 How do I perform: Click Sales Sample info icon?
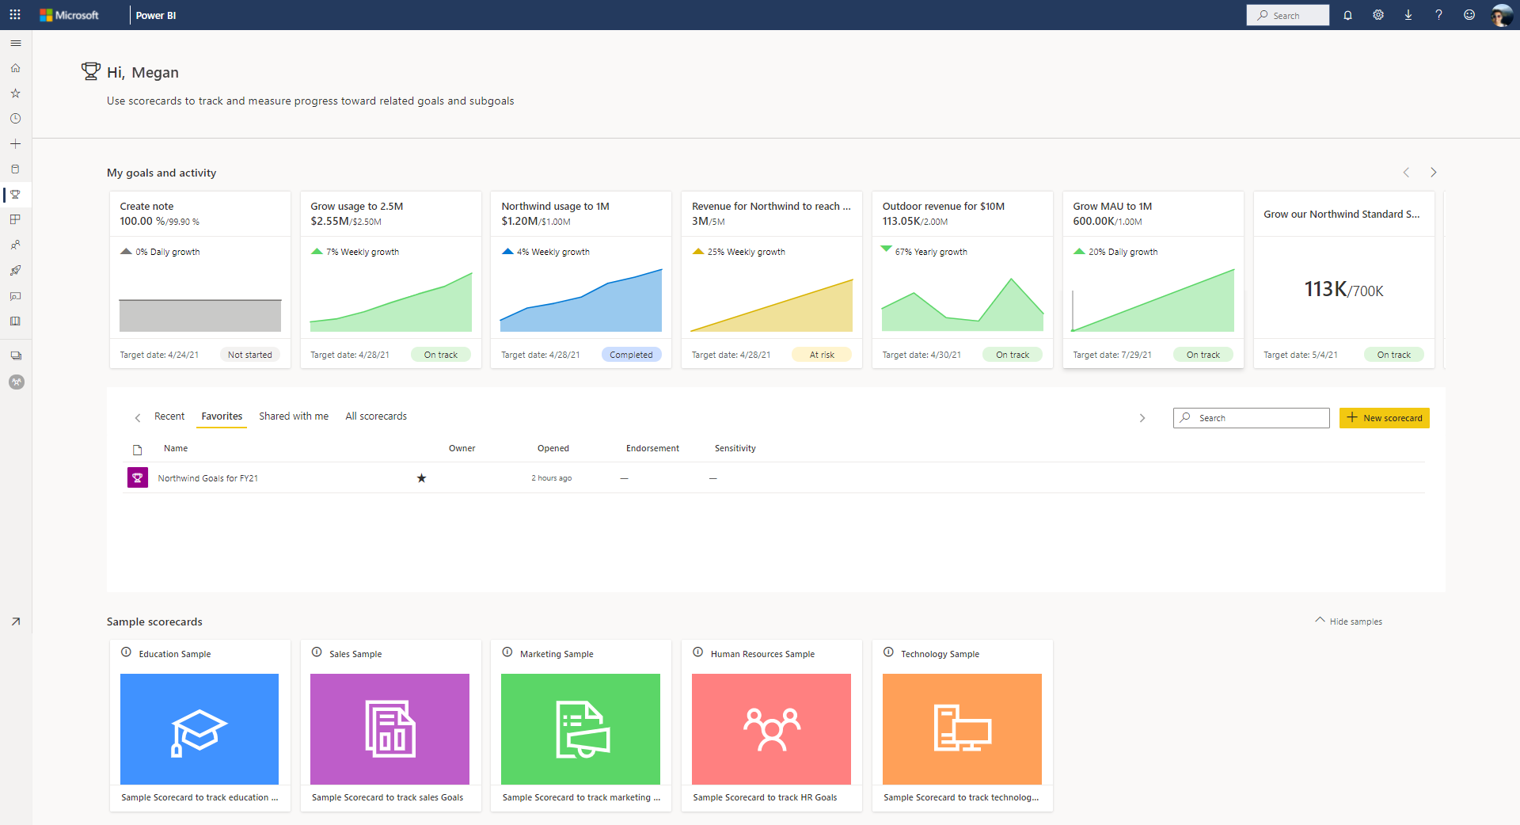coord(317,652)
